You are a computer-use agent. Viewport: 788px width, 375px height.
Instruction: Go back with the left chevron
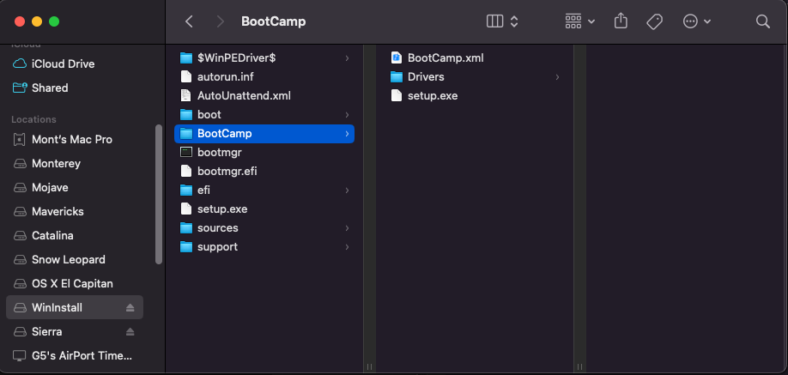(189, 21)
